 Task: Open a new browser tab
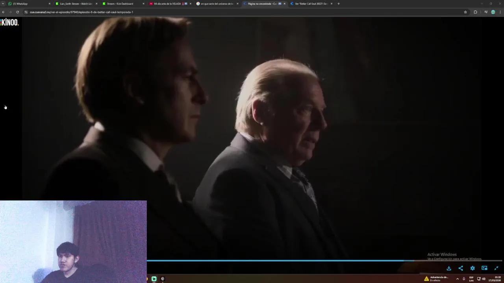(338, 4)
